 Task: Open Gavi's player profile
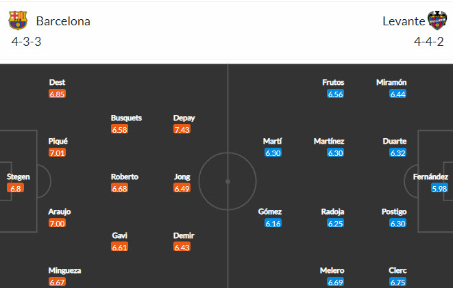click(119, 235)
